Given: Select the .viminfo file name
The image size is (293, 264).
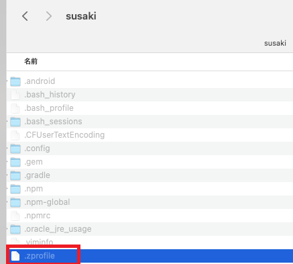Looking at the screenshot, I should [39, 242].
